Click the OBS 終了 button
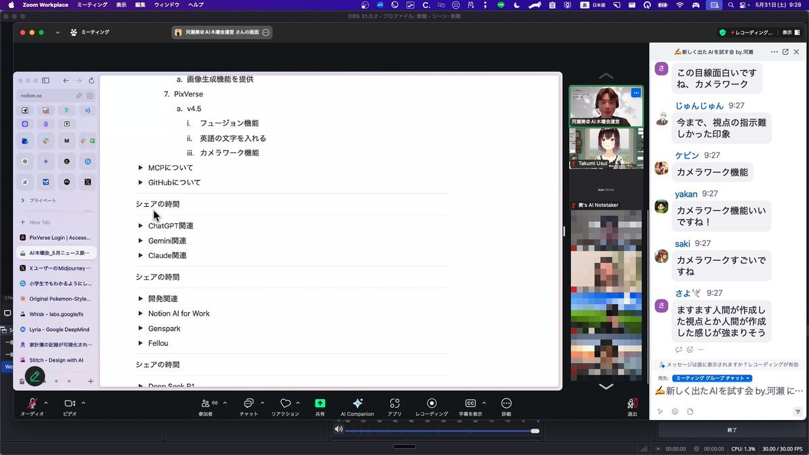 731,429
